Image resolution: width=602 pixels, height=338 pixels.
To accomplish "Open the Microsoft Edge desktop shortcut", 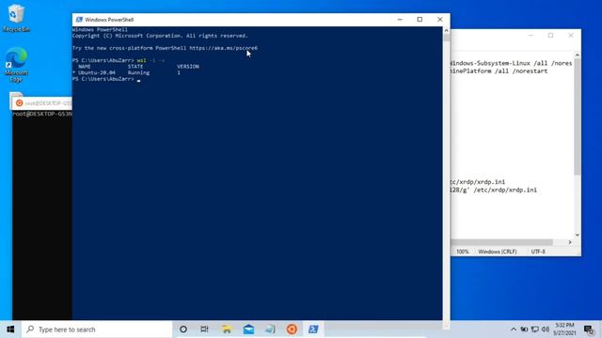I will [x=16, y=65].
